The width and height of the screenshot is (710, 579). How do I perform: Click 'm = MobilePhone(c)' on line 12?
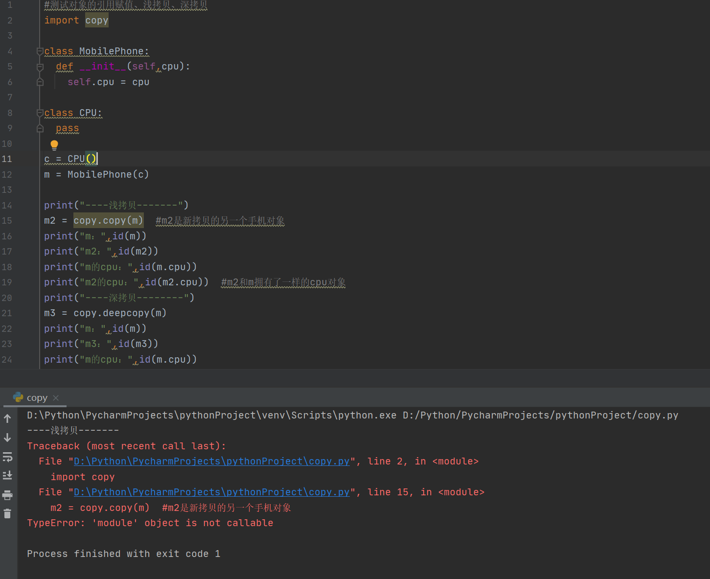coord(96,175)
